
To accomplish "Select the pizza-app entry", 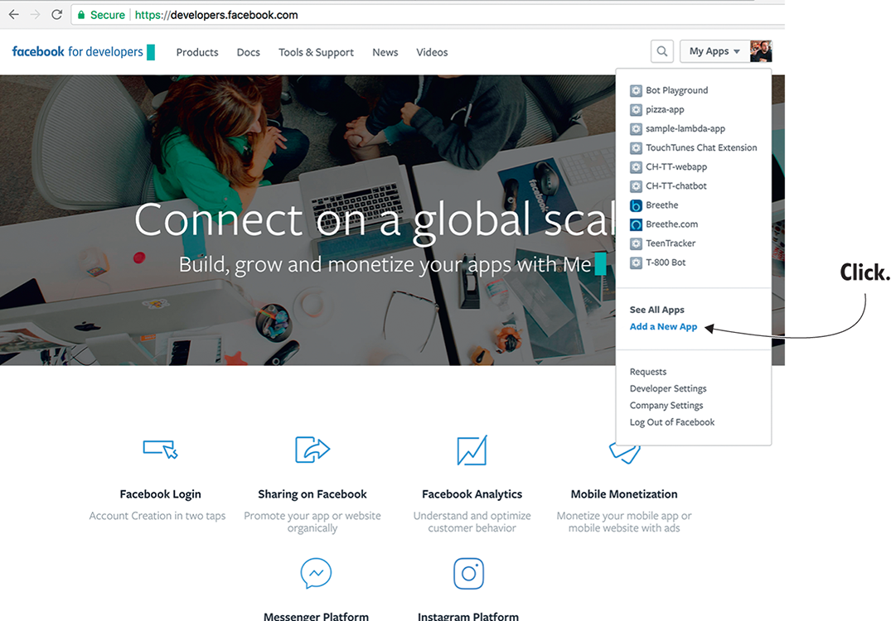I will (x=665, y=109).
